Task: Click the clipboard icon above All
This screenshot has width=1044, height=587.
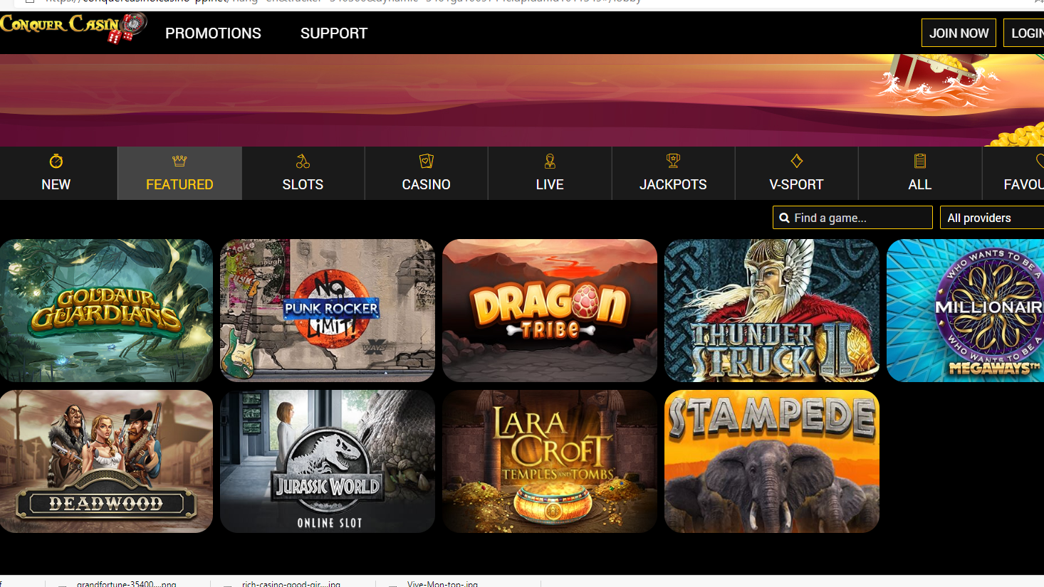Action: (x=920, y=162)
